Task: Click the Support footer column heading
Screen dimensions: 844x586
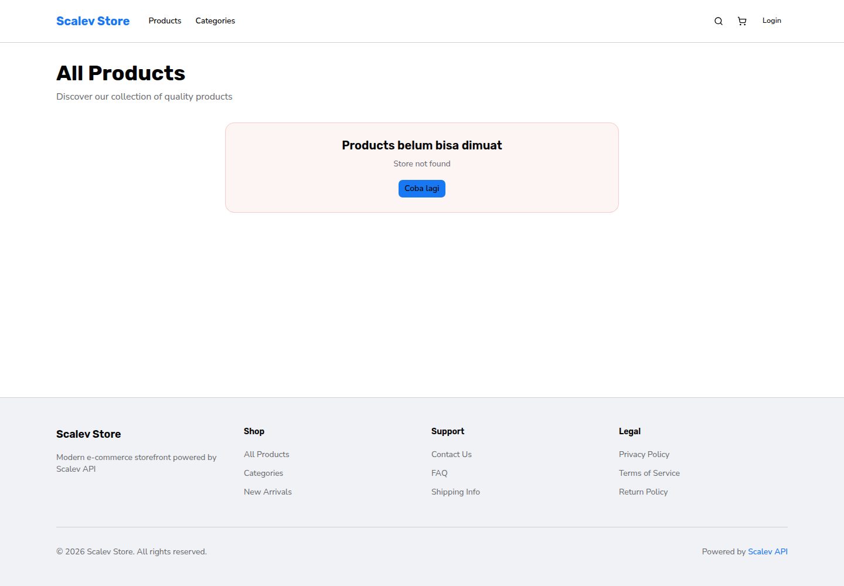Action: [x=448, y=431]
